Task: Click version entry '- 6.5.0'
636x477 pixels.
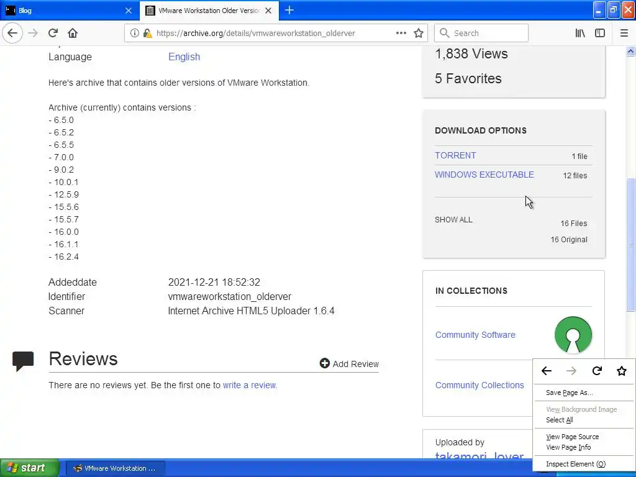Action: [61, 120]
